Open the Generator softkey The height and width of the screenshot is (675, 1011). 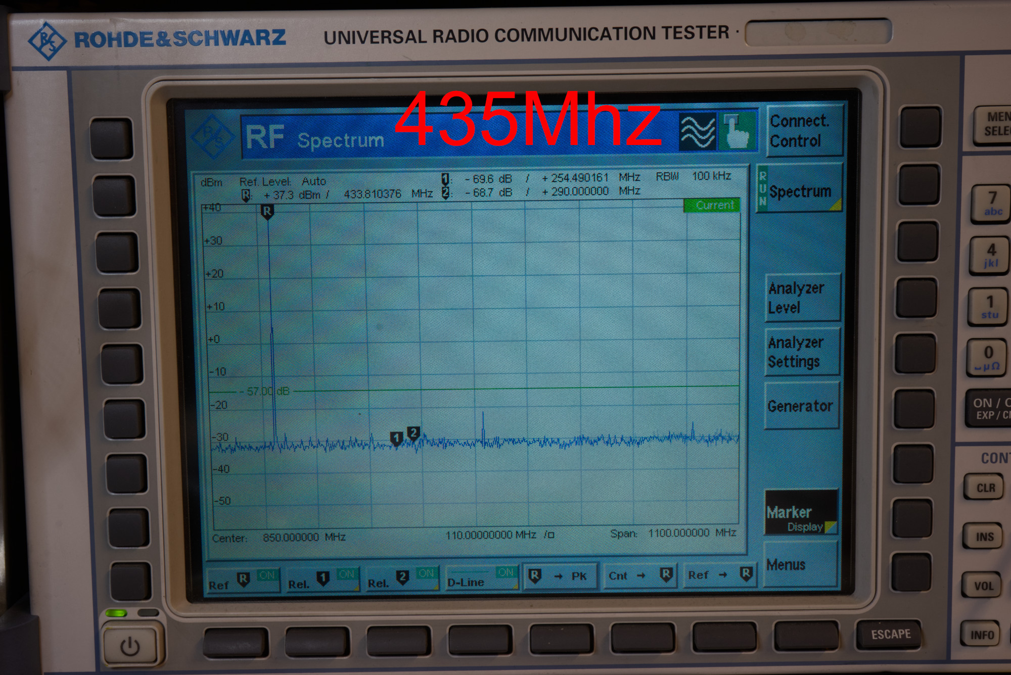801,406
